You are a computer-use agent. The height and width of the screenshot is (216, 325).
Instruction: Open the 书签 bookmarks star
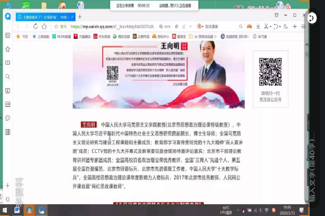(22, 37)
